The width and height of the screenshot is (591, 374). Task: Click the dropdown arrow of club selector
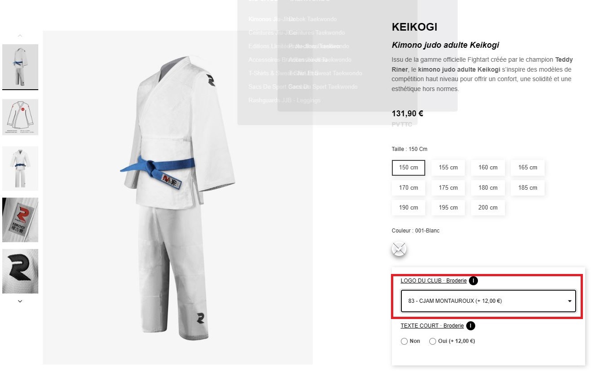[x=569, y=301]
